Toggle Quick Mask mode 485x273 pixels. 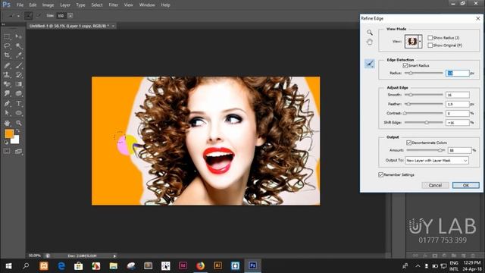(7, 152)
